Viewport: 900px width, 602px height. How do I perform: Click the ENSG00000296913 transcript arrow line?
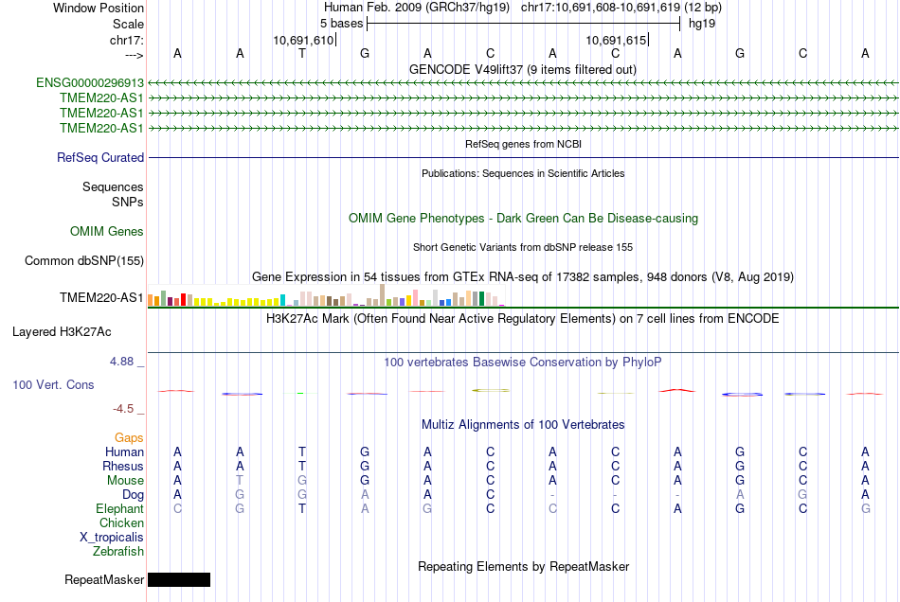[523, 83]
